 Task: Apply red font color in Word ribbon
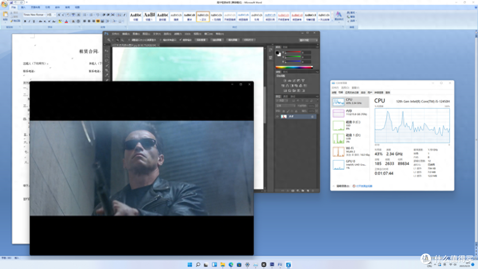66,21
